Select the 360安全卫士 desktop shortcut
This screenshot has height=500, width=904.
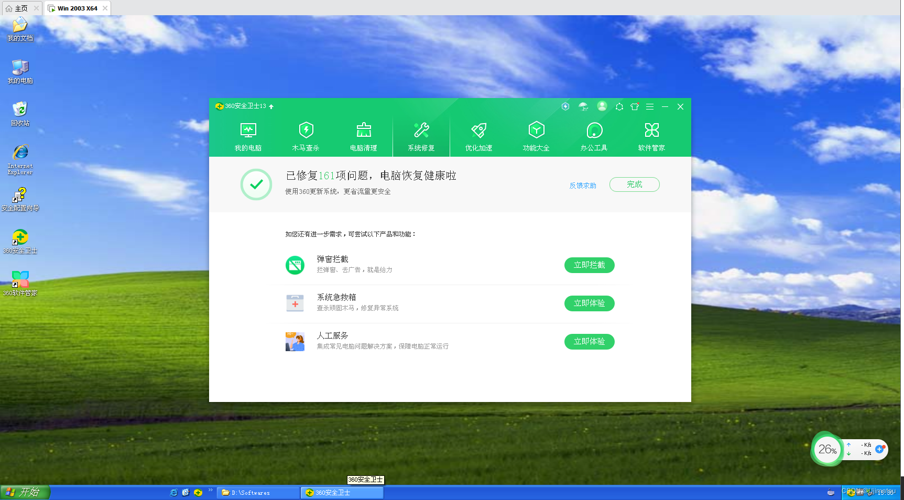tap(20, 242)
